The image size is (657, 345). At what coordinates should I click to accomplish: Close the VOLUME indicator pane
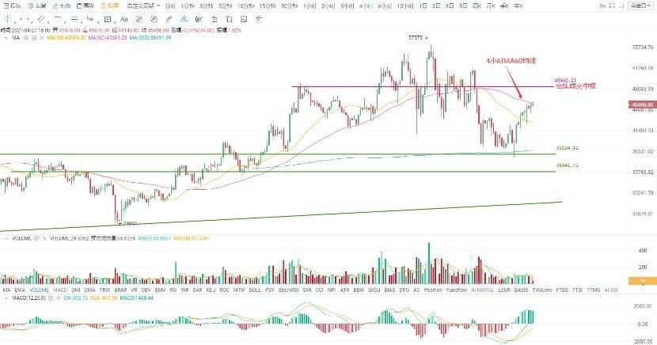click(44, 239)
